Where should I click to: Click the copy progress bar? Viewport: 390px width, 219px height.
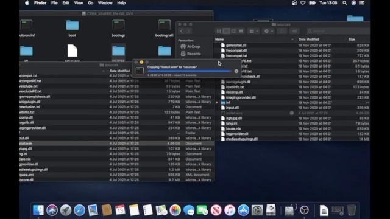[x=190, y=71]
